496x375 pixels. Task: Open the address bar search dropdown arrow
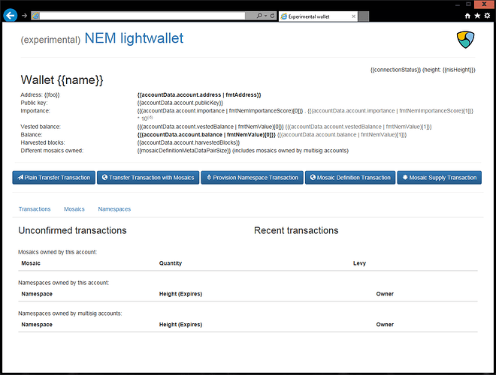[x=265, y=16]
